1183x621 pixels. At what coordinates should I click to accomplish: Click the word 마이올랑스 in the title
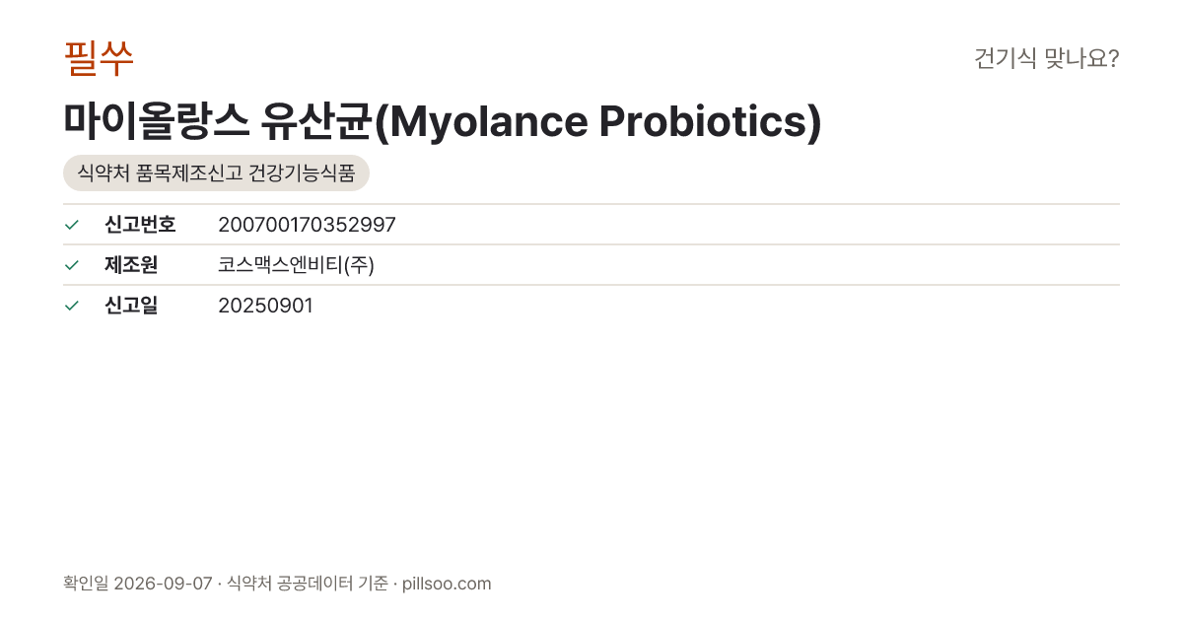click(157, 121)
